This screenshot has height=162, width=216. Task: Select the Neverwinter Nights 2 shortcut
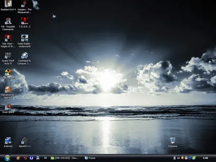[x=8, y=92]
